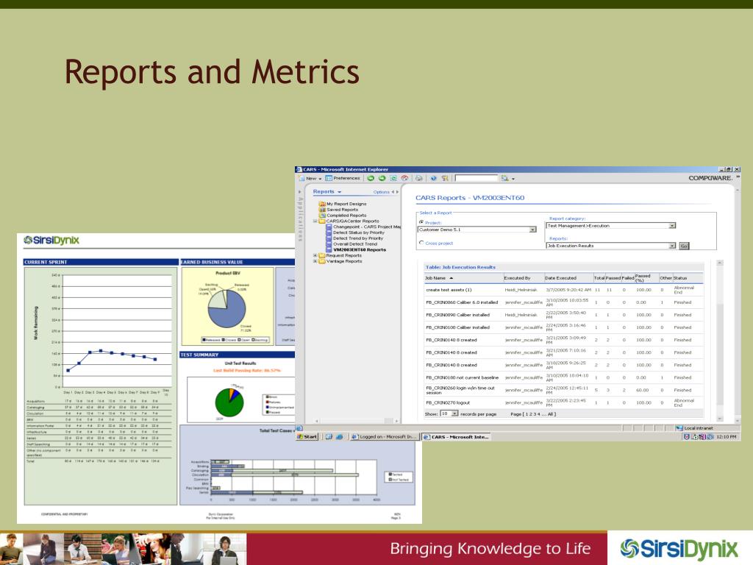Open the Reports panel dropdown heading

tap(327, 192)
